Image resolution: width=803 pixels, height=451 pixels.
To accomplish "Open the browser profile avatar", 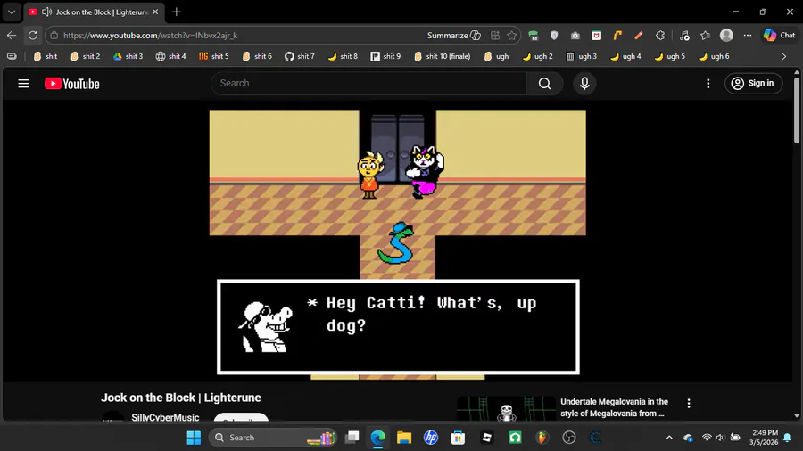I will coord(726,36).
